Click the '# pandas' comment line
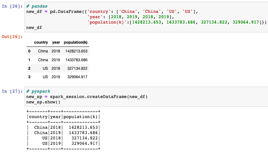Image resolution: width=268 pixels, height=152 pixels. point(37,6)
